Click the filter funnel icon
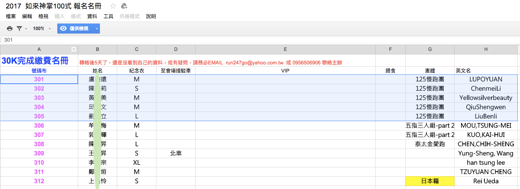Viewport: 520px width, 189px height. (x=19, y=29)
